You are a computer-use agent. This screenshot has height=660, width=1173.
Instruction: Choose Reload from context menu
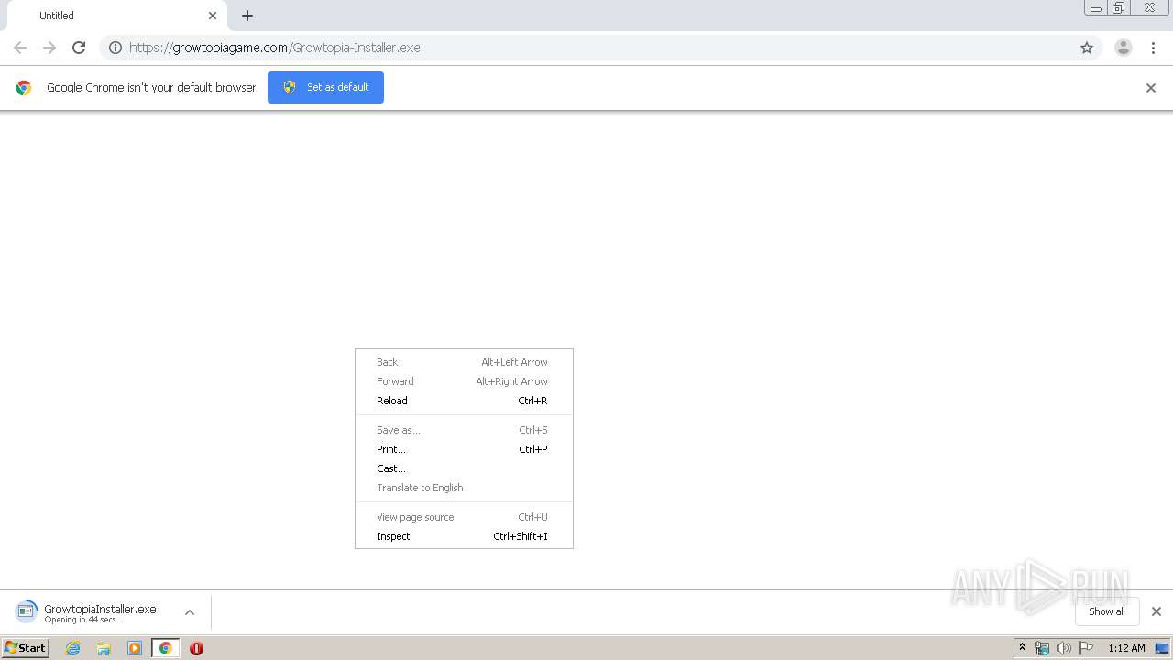[464, 401]
